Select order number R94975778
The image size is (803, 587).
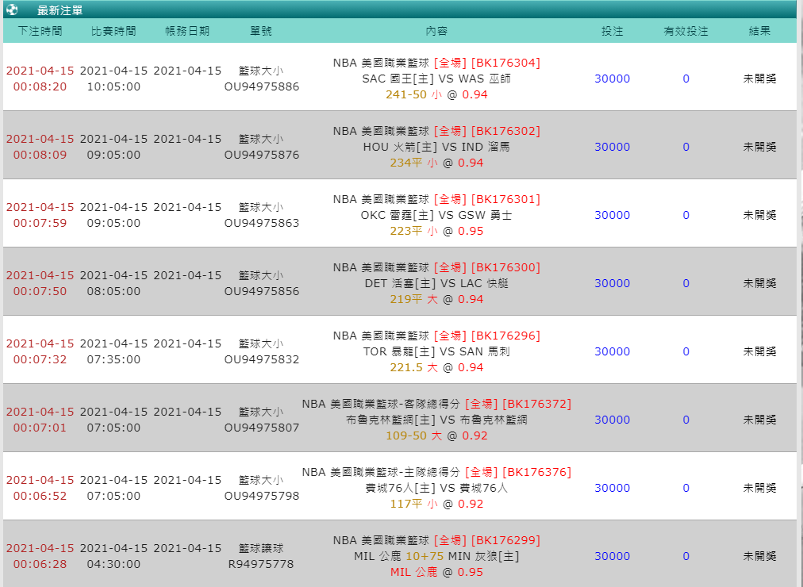(x=261, y=564)
